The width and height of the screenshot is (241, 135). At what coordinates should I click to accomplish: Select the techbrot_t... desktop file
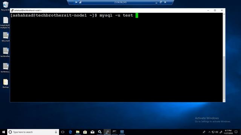(x=5, y=67)
